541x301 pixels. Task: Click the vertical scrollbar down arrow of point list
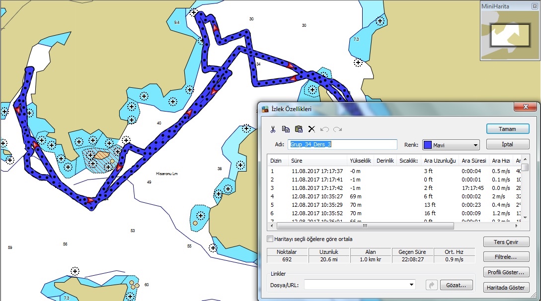click(525, 218)
